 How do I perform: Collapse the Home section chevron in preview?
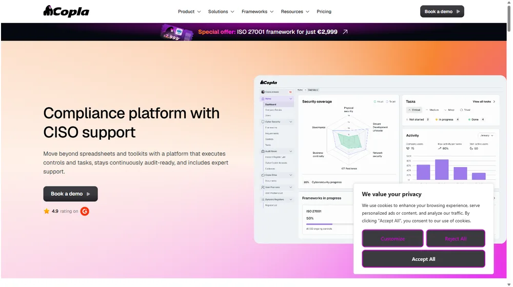[x=290, y=98]
